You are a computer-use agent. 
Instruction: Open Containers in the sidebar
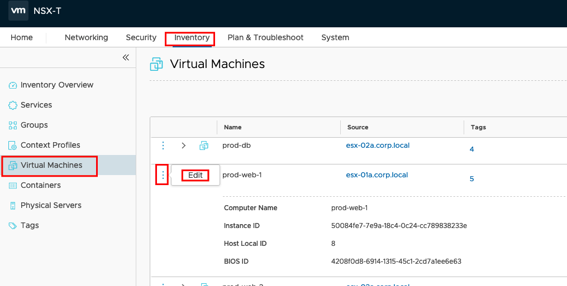coord(40,185)
